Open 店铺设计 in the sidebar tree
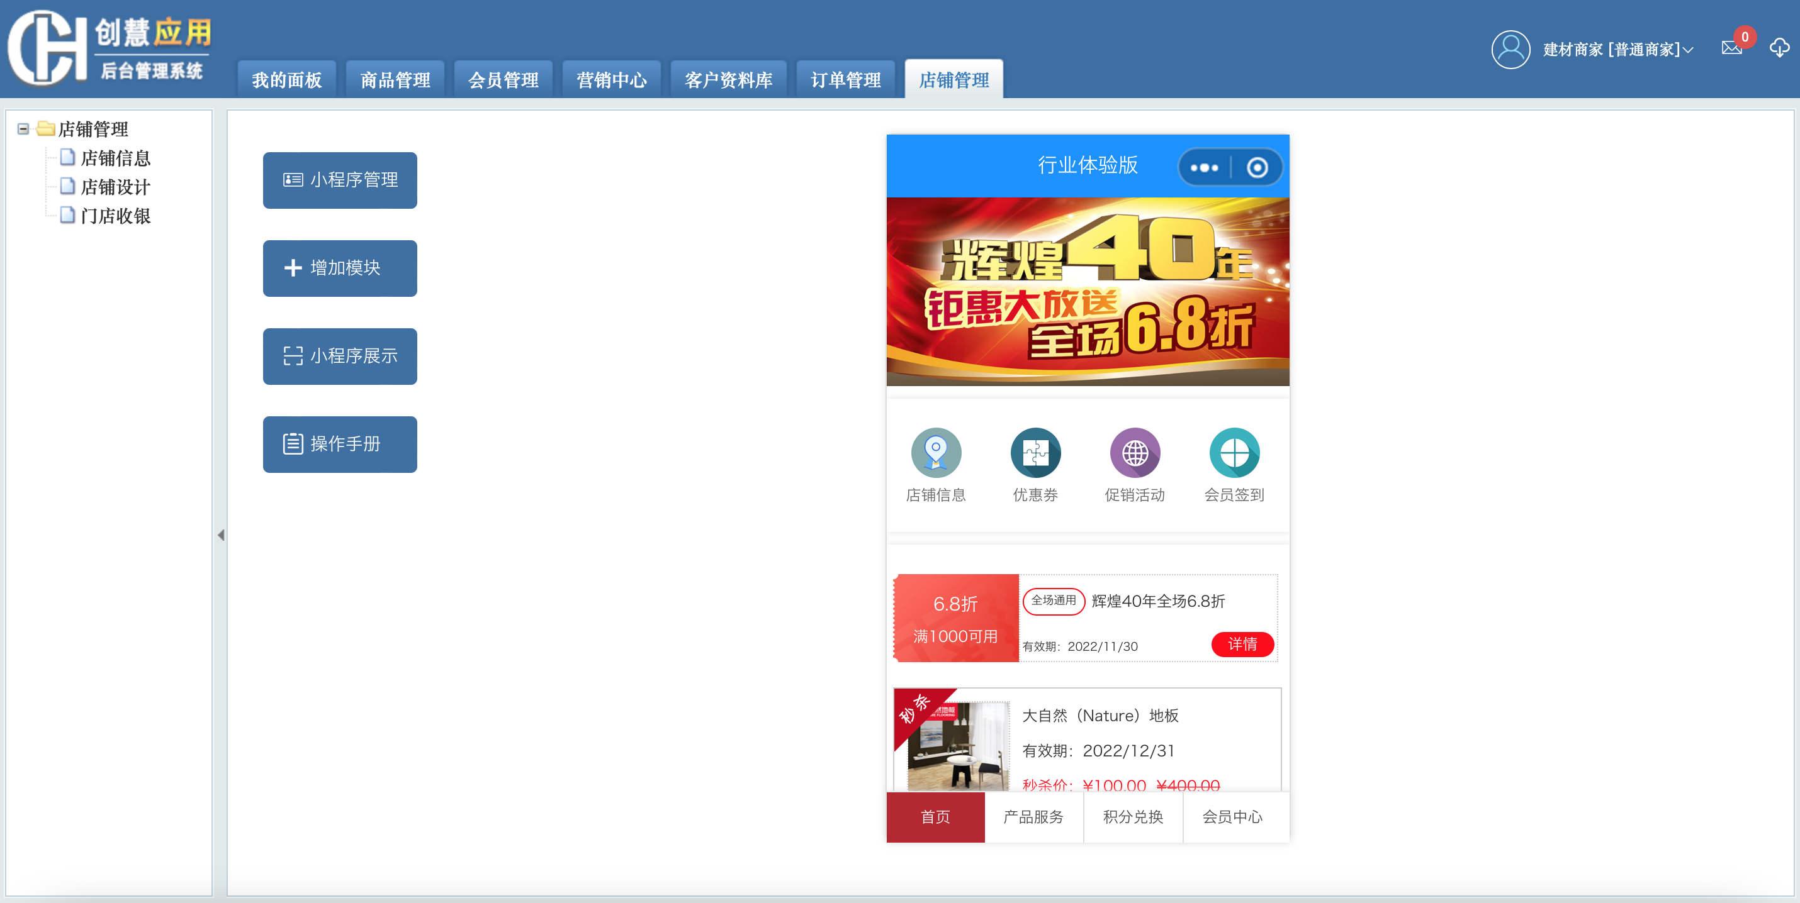Screen dimensions: 1800x903 115,187
